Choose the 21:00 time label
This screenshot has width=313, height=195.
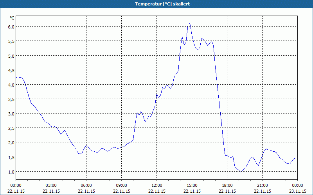coord(262,186)
